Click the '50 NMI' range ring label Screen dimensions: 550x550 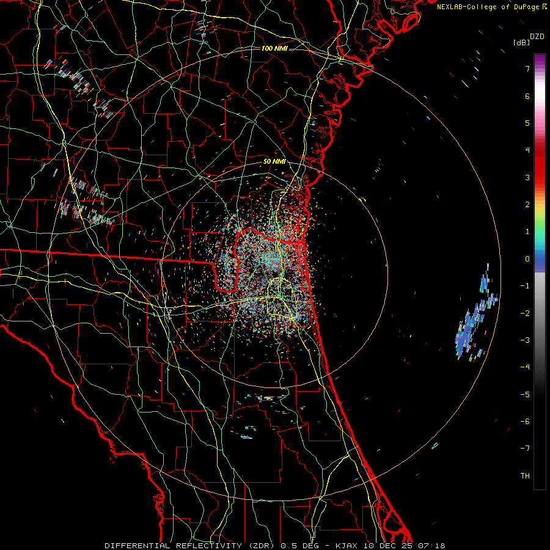274,162
